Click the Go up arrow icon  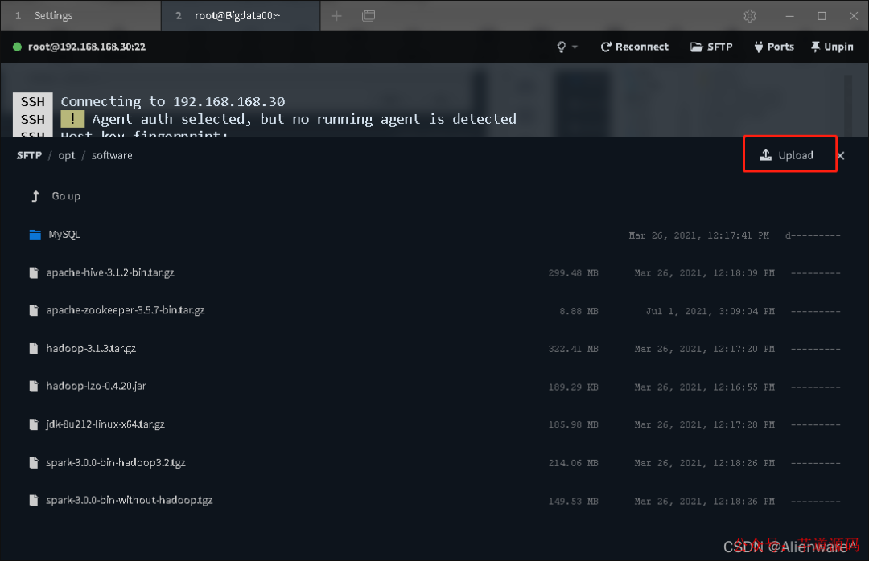coord(35,196)
